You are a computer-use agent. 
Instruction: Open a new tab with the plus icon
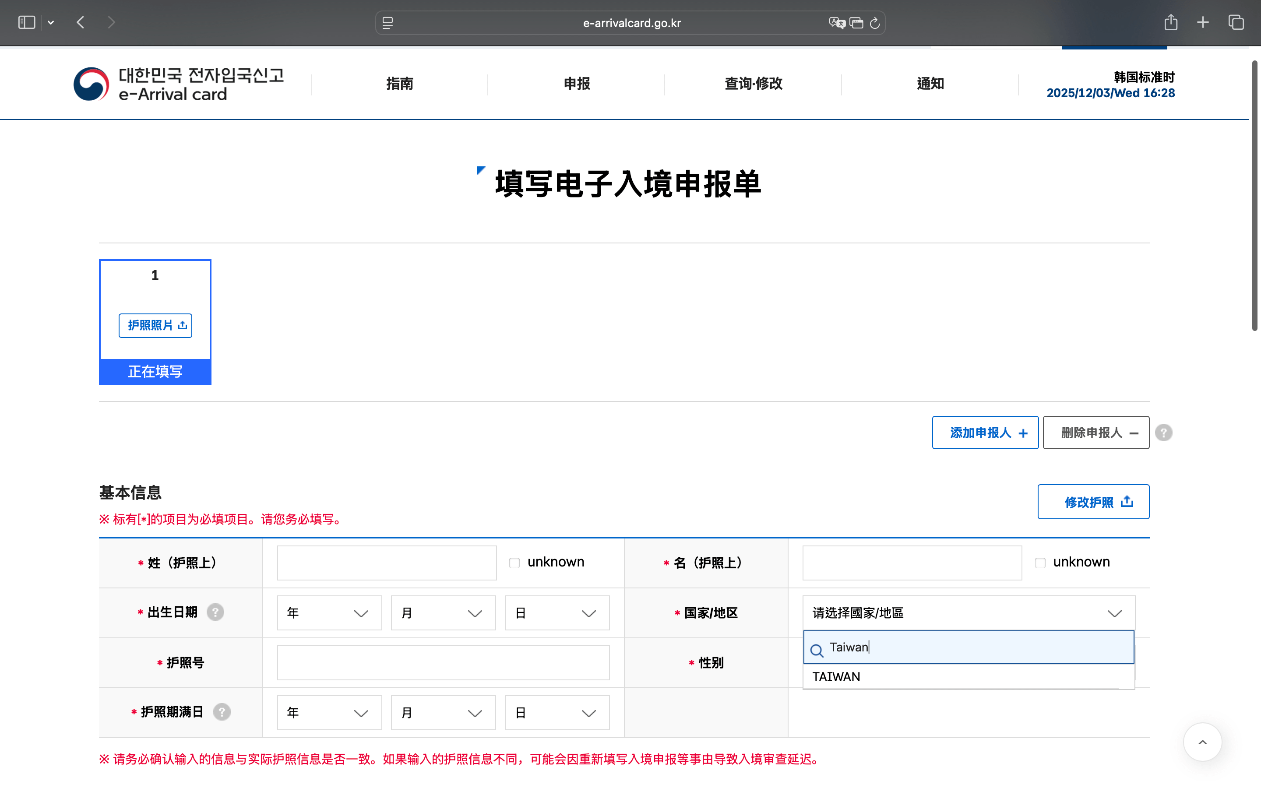pos(1203,22)
